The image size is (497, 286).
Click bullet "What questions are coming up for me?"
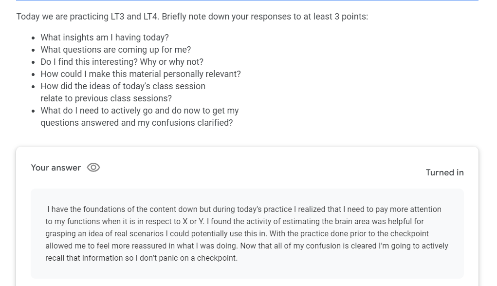115,50
